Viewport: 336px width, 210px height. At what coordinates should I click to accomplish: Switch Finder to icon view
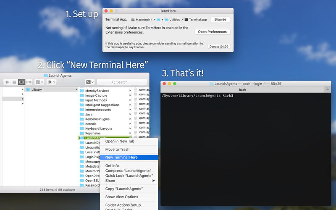(x=7, y=82)
